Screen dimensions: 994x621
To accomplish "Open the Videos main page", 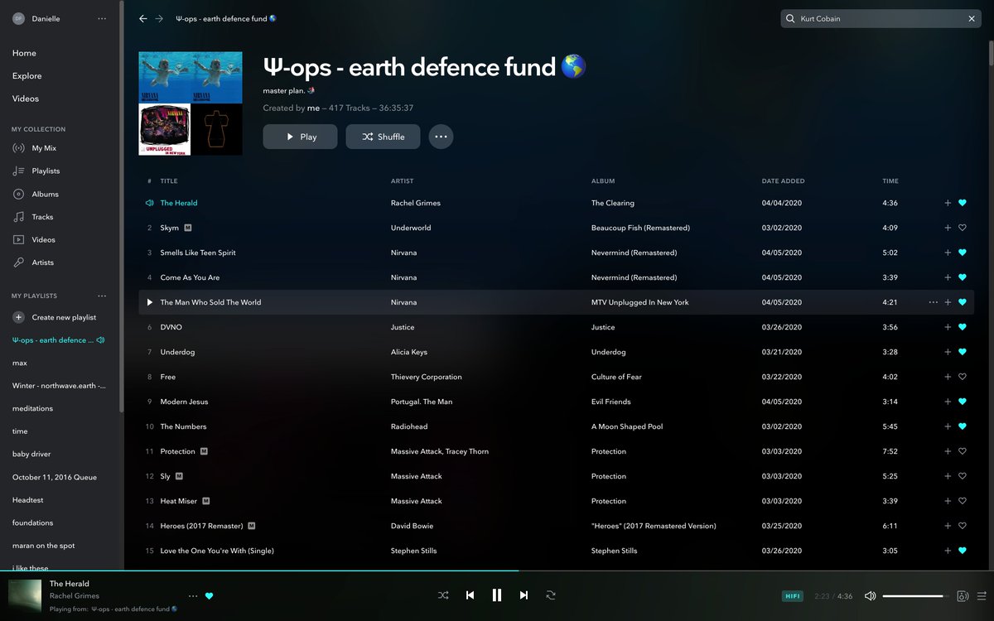I will [x=26, y=99].
